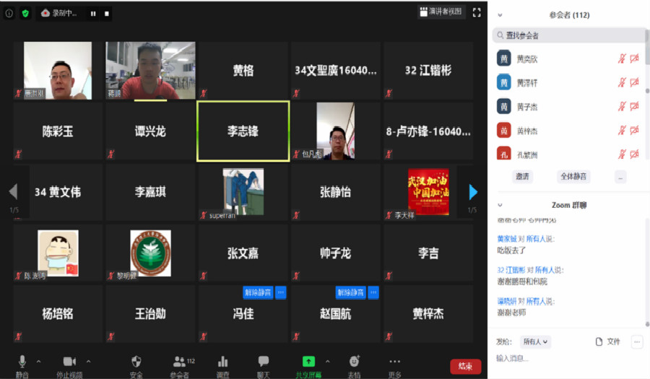Toggle video for 黄奕欣 in participant list
Image resolution: width=650 pixels, height=379 pixels.
coord(634,58)
